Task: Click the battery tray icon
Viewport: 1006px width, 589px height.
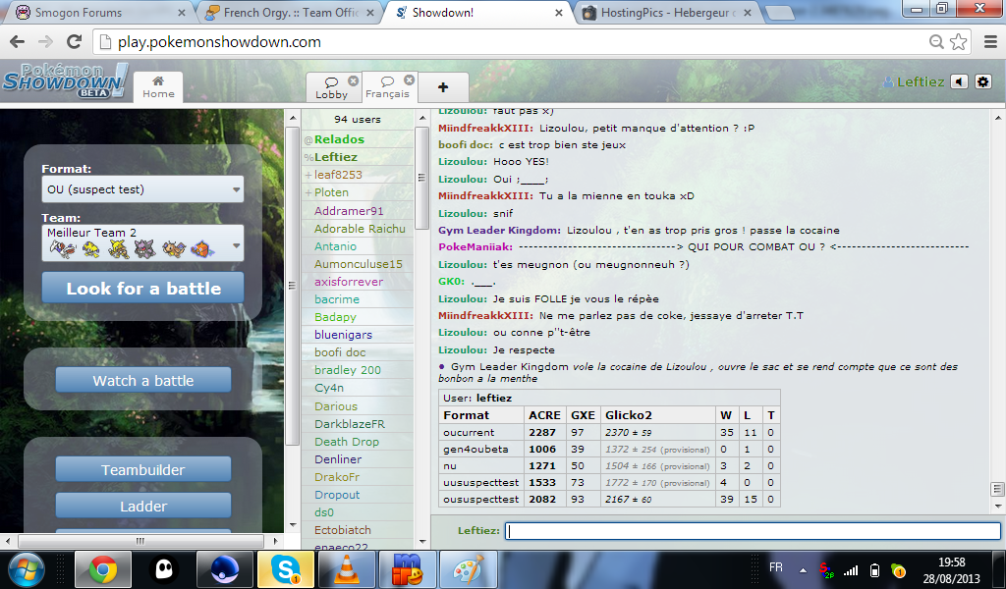Action: click(x=873, y=569)
